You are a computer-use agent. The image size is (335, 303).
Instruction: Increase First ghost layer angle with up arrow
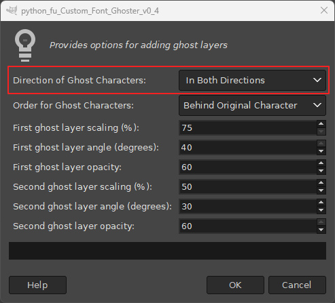321,144
